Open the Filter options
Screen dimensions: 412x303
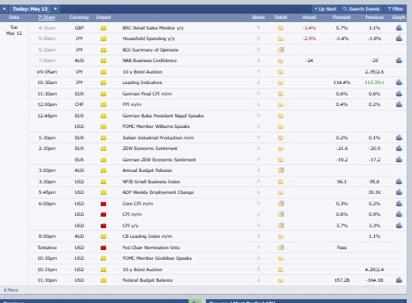point(395,9)
